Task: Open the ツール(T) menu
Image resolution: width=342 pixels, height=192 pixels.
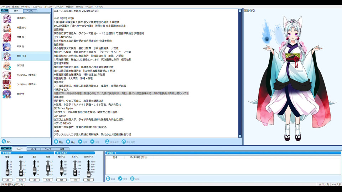Action: tap(89, 7)
